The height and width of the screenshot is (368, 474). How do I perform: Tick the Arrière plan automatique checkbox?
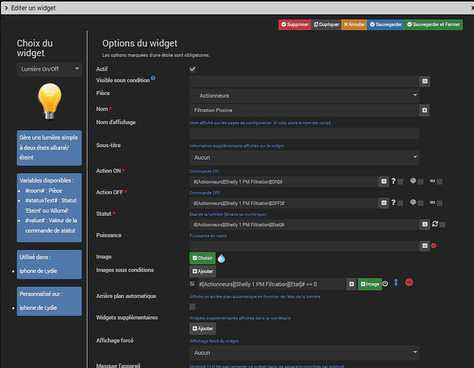pos(193,307)
